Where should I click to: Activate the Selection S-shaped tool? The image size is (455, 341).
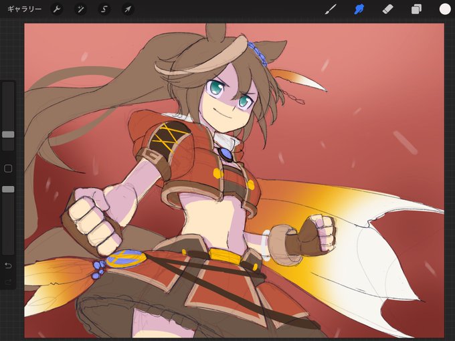click(x=104, y=9)
